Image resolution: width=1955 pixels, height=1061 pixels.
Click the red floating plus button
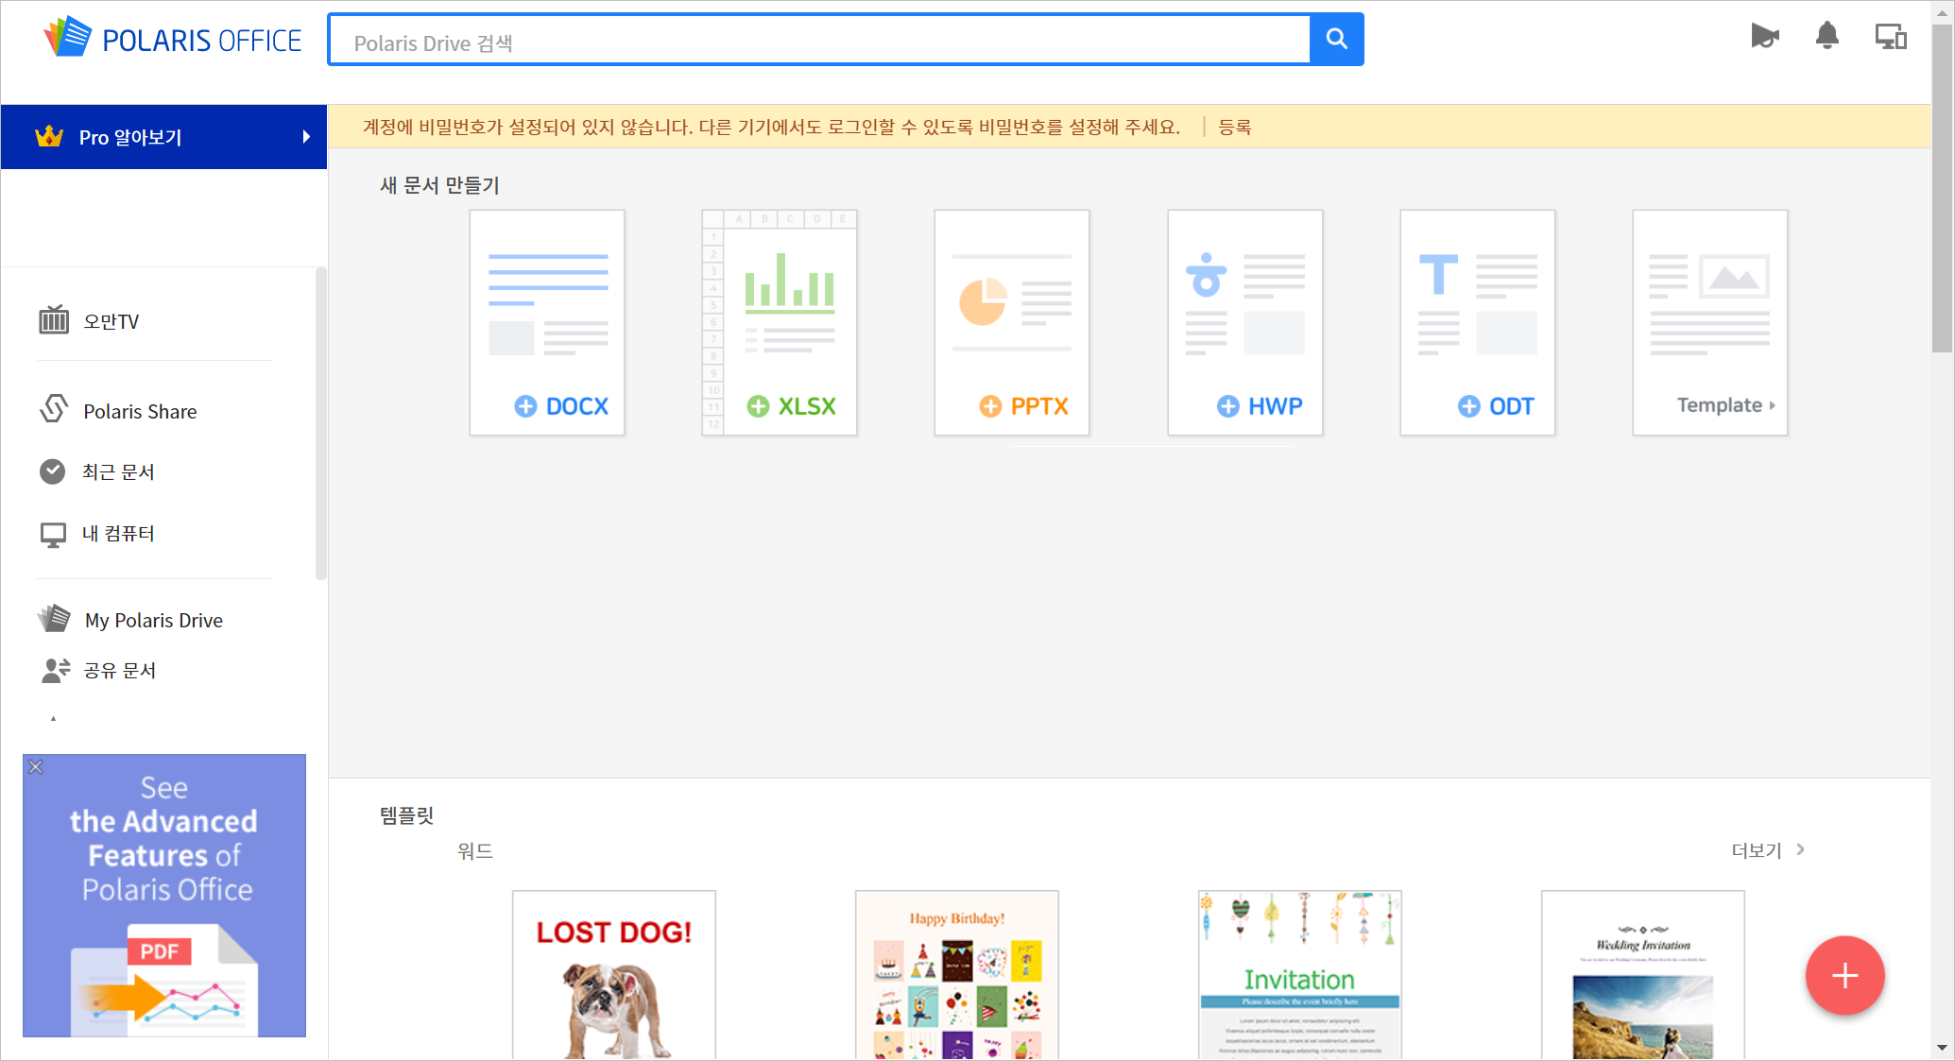[1844, 975]
